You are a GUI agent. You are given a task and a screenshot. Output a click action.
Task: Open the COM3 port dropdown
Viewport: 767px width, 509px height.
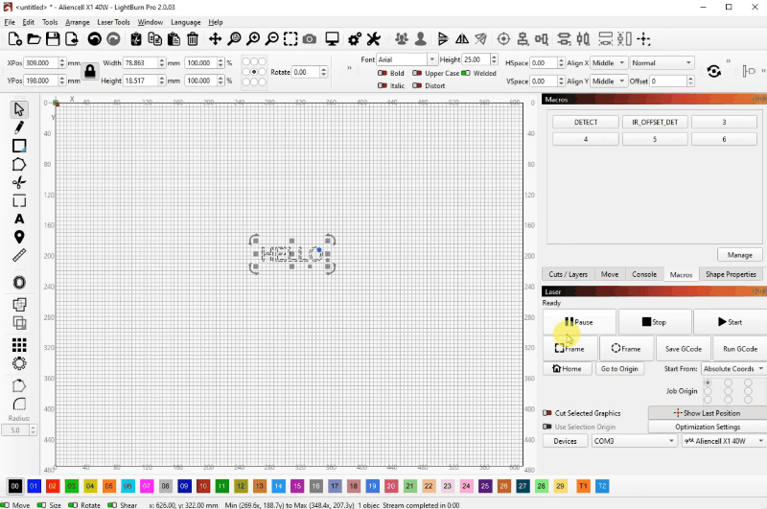[x=633, y=441]
